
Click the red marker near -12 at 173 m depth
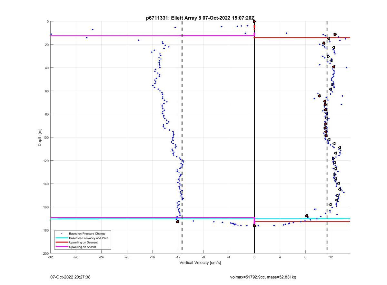pyautogui.click(x=177, y=222)
